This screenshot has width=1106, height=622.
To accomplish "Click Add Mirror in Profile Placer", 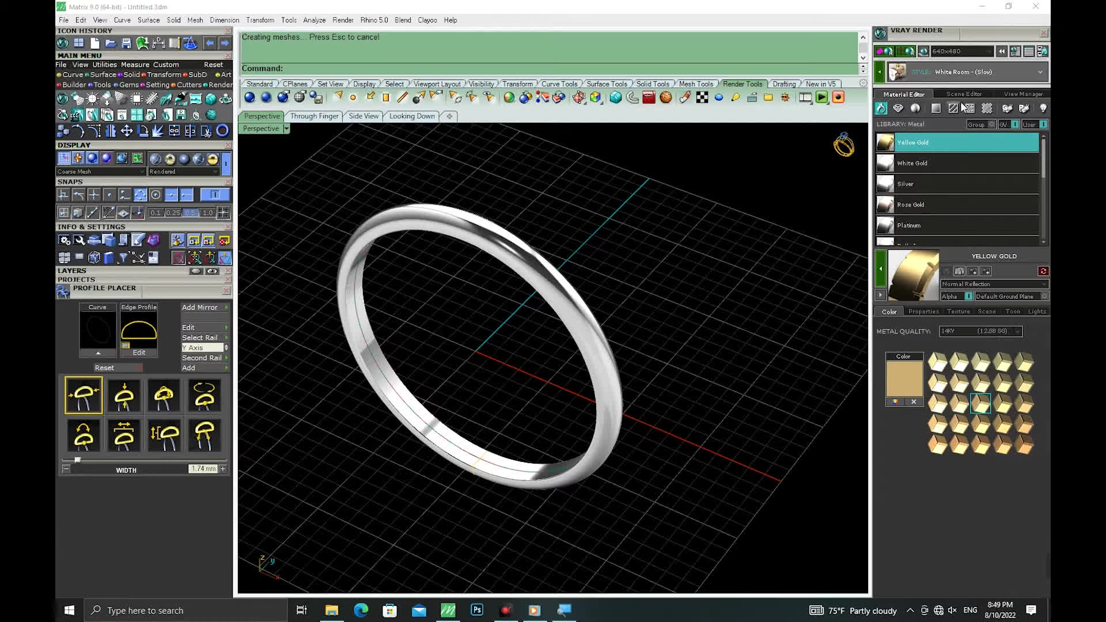I will [200, 308].
